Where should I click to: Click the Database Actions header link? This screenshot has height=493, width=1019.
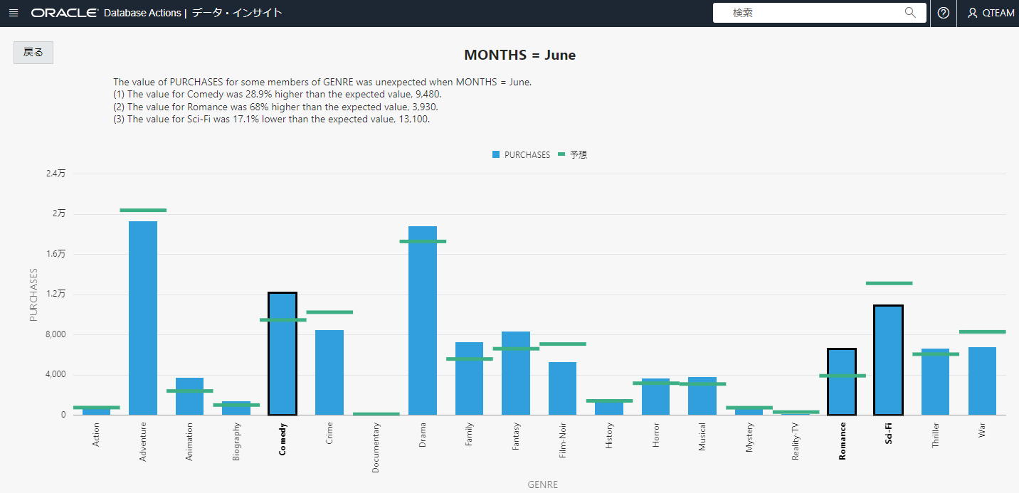142,13
